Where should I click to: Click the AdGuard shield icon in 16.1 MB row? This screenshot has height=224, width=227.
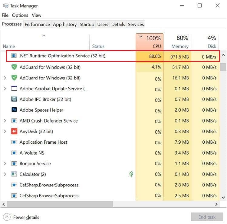pyautogui.click(x=14, y=78)
